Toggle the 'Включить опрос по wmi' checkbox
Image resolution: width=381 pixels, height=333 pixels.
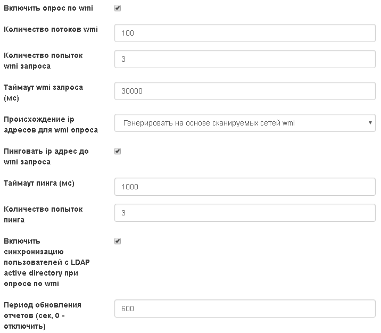(x=118, y=9)
